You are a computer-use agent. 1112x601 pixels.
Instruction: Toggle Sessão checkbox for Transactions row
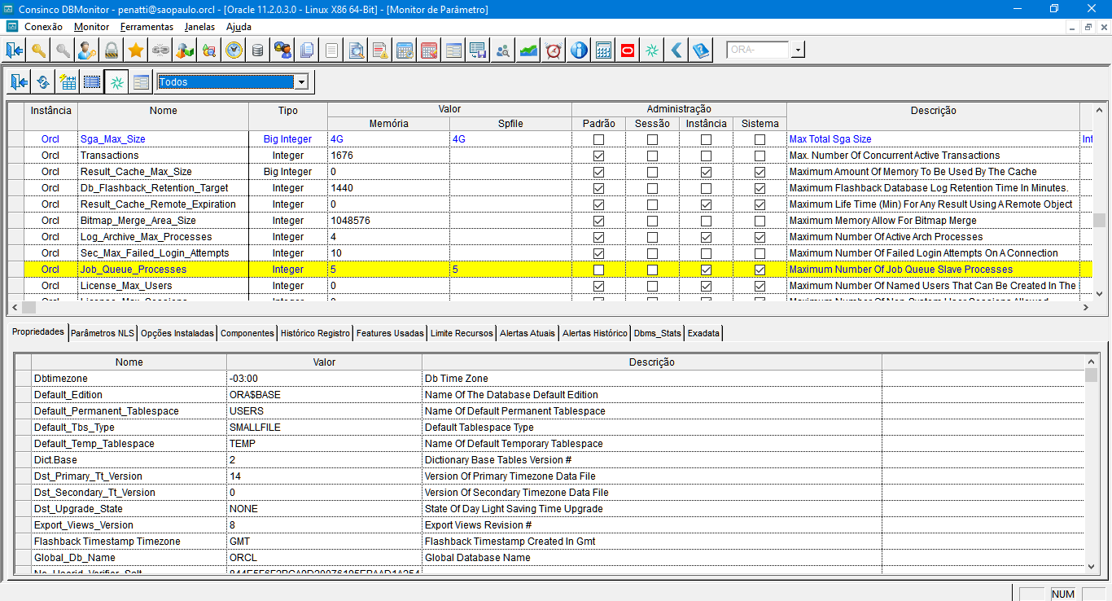coord(652,156)
